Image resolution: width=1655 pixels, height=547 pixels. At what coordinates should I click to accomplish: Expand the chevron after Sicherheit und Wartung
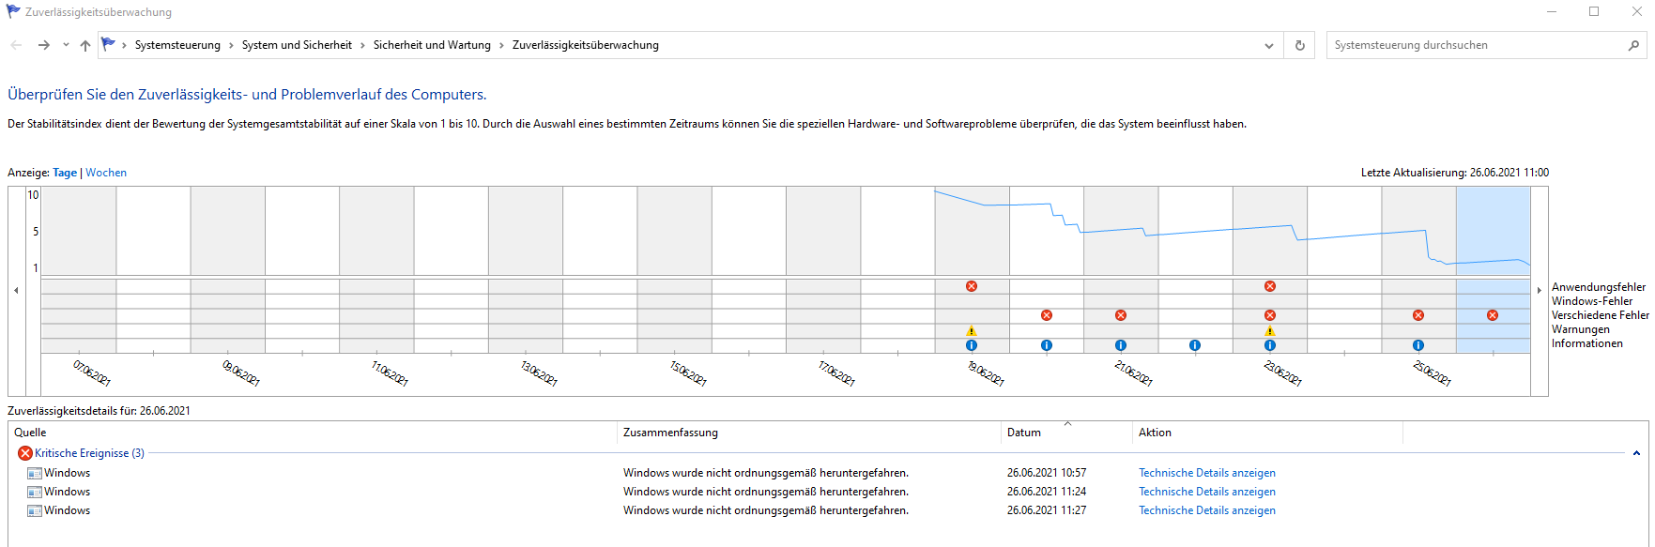[502, 45]
